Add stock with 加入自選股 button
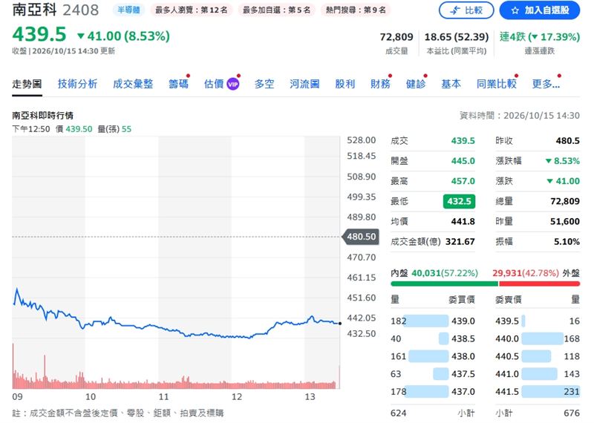Screen dimensions: 594x423 (540, 10)
